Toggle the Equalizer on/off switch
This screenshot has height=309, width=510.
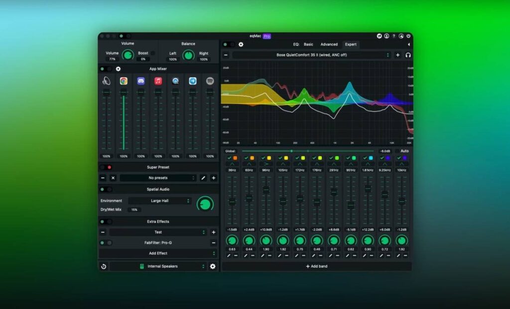click(228, 45)
